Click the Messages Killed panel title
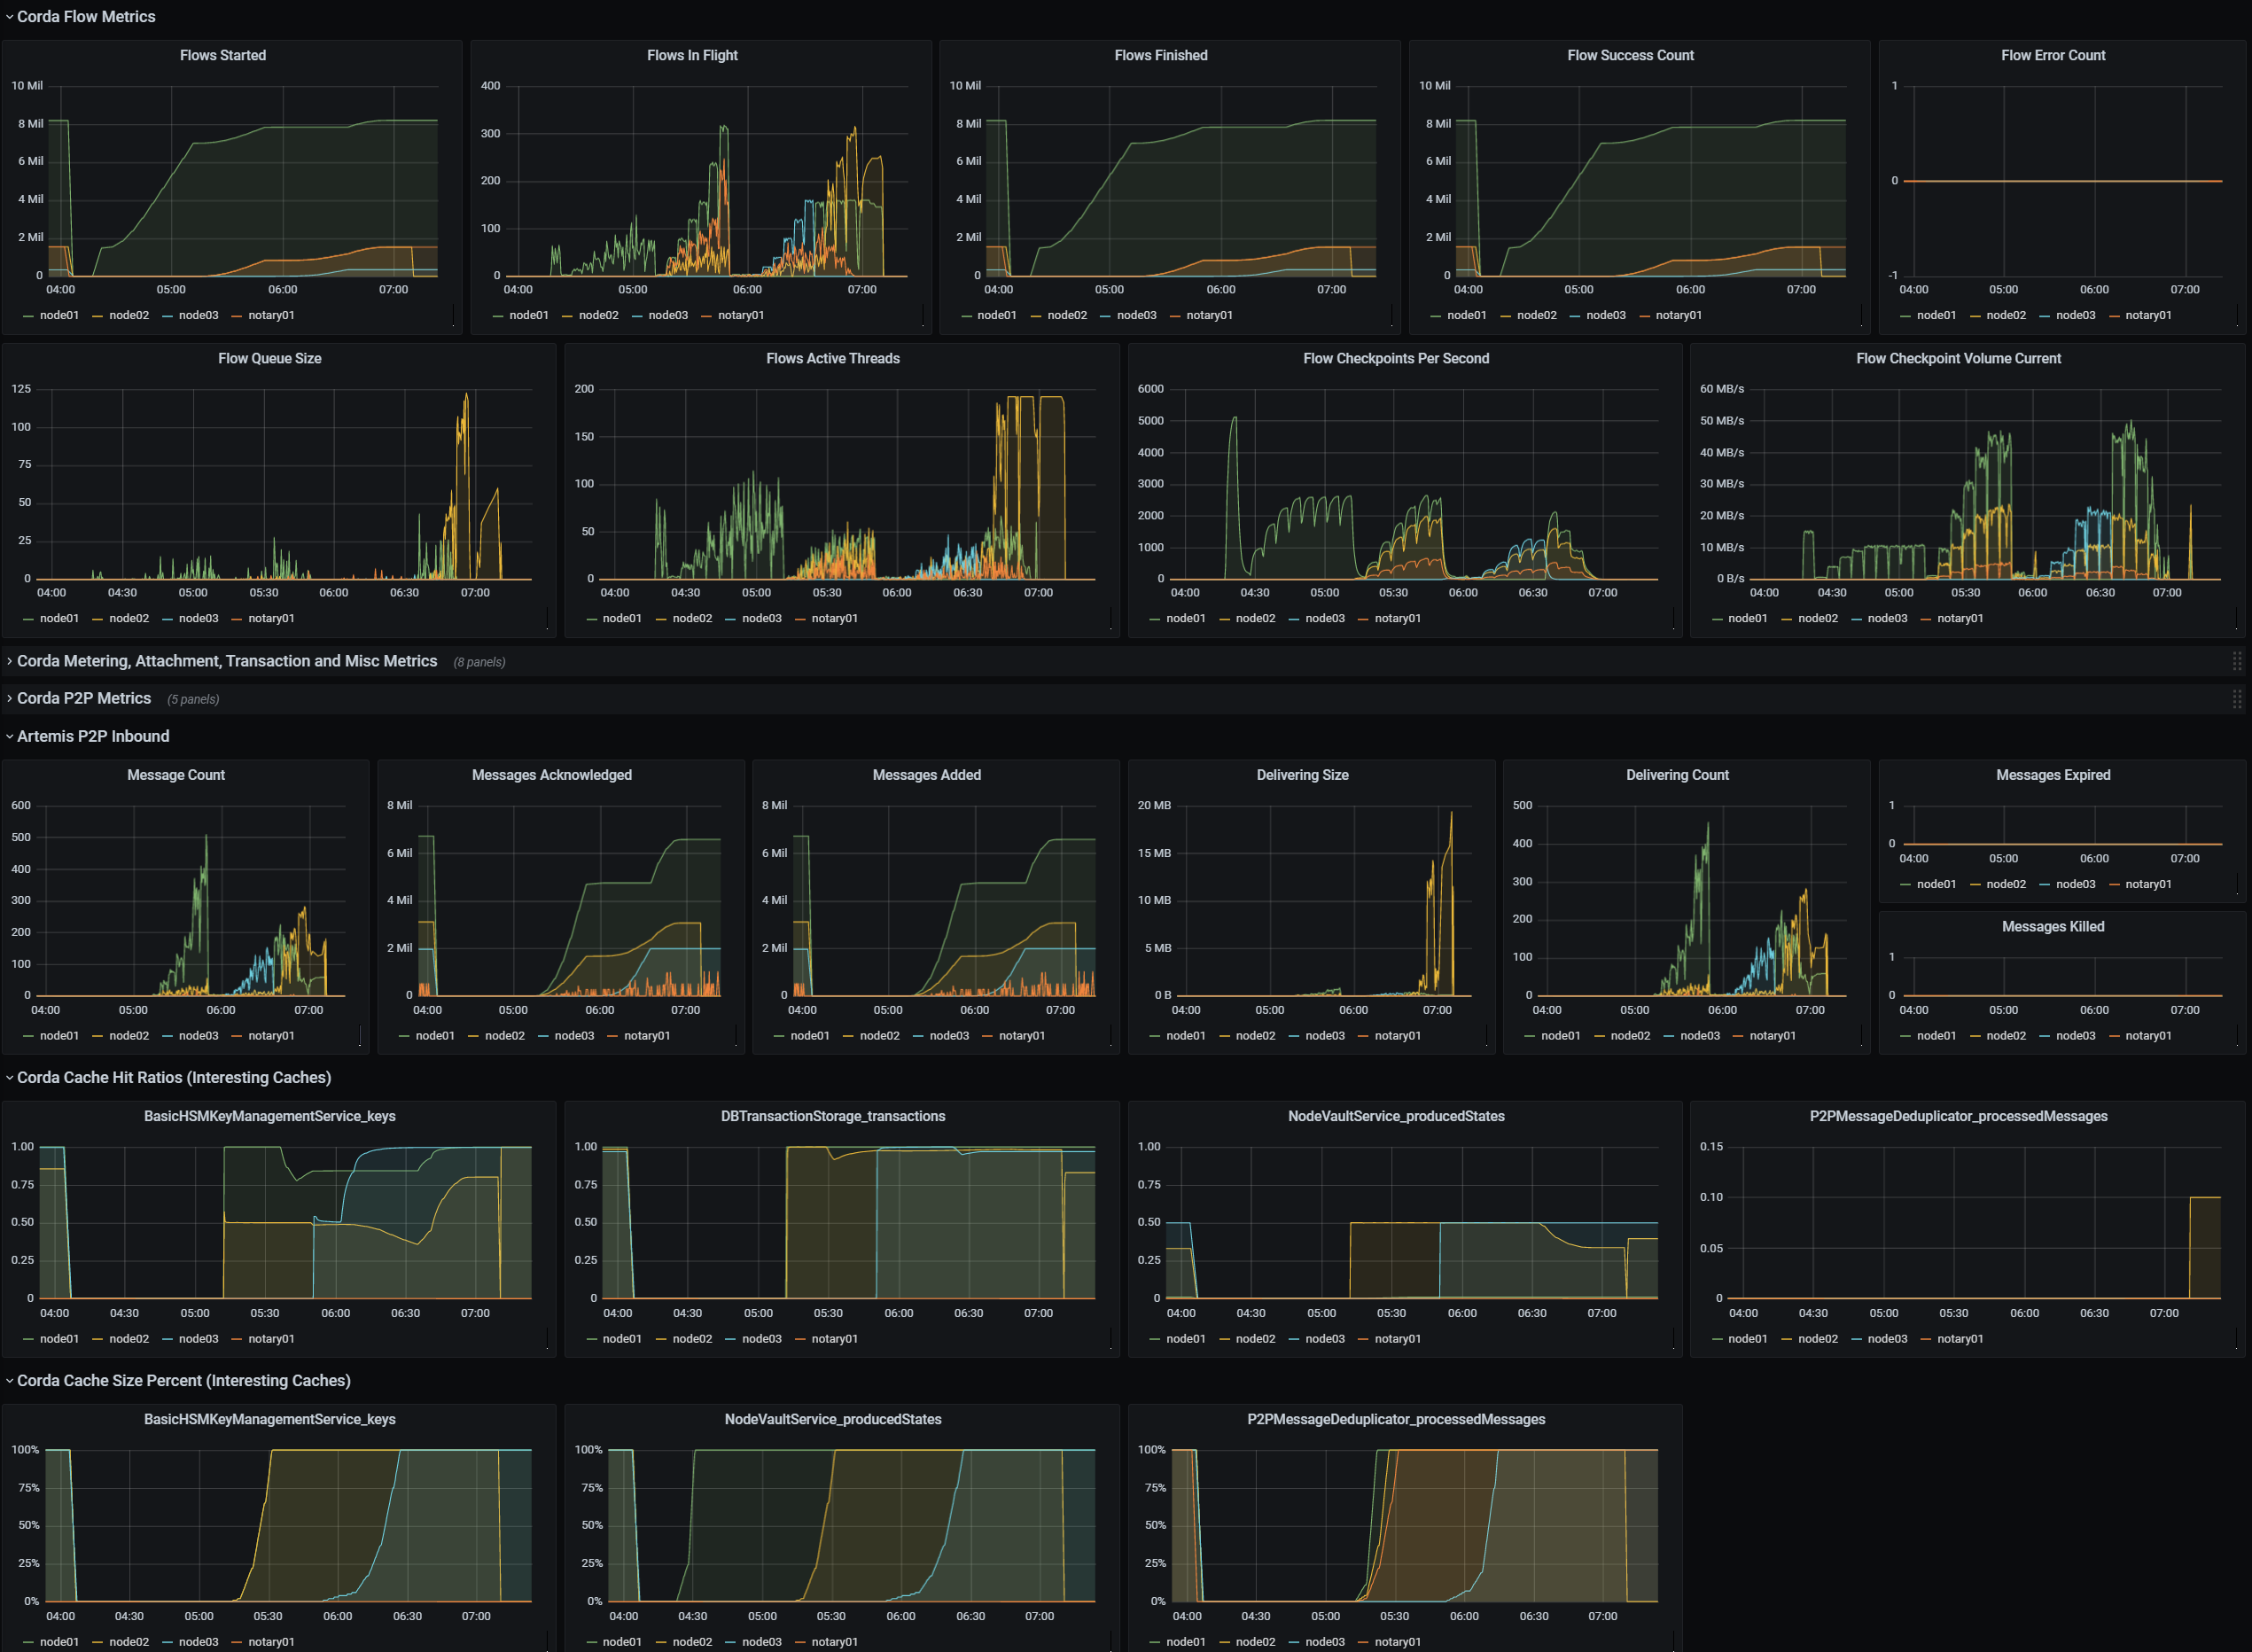The height and width of the screenshot is (1652, 2252). coord(2053,927)
